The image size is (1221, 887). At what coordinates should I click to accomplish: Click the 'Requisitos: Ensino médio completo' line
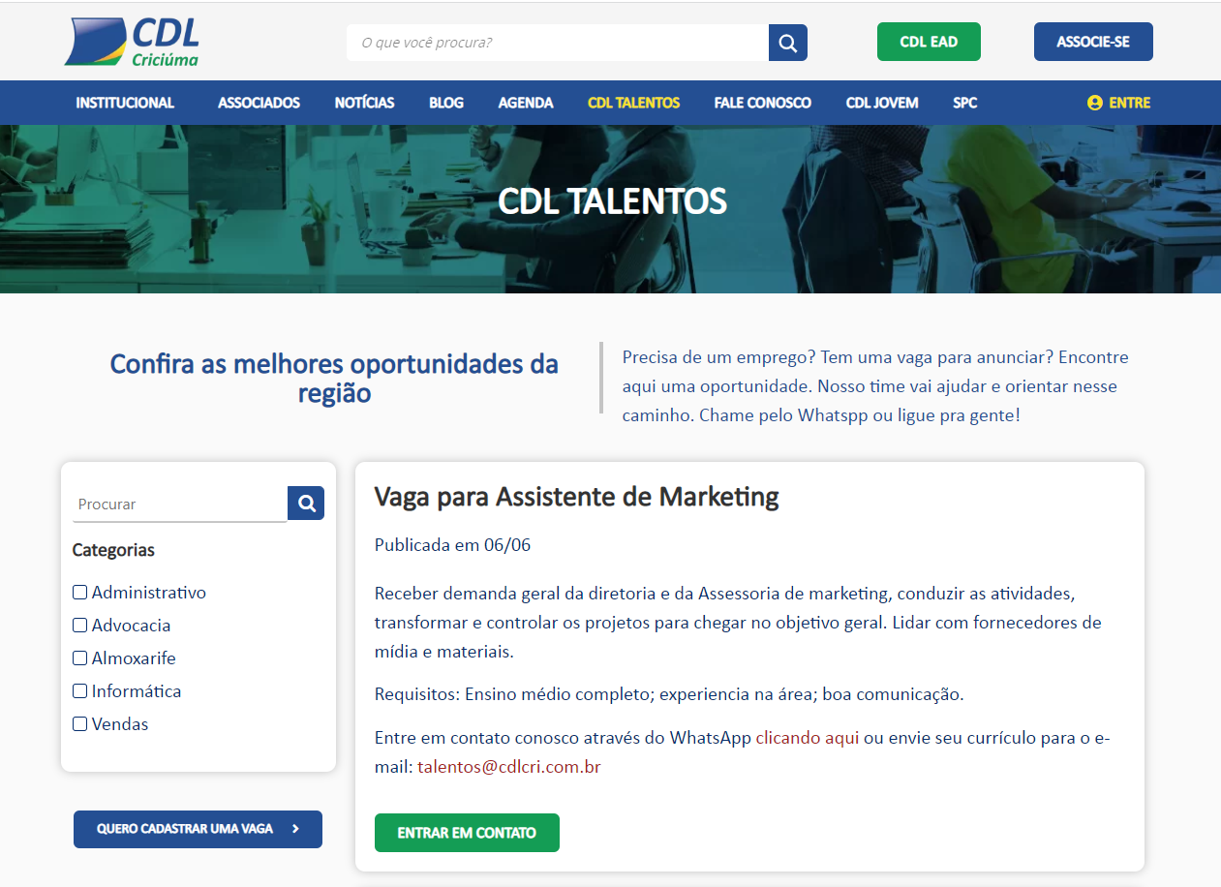[669, 694]
